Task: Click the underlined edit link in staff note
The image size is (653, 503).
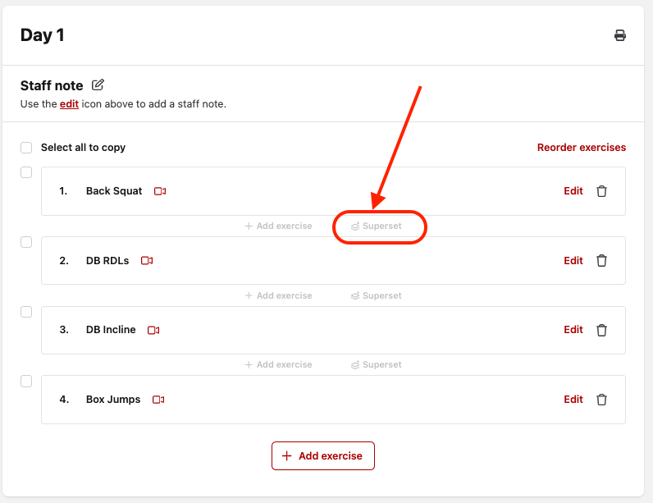Action: [69, 104]
